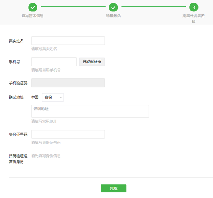
Task: Focus the 真实姓名 input field
Action: tap(68, 40)
